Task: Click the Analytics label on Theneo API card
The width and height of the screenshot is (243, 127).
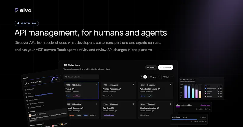Action: (77, 96)
